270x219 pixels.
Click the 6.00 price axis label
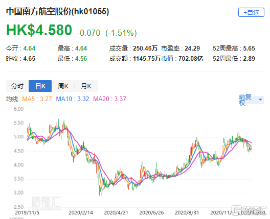19,109
